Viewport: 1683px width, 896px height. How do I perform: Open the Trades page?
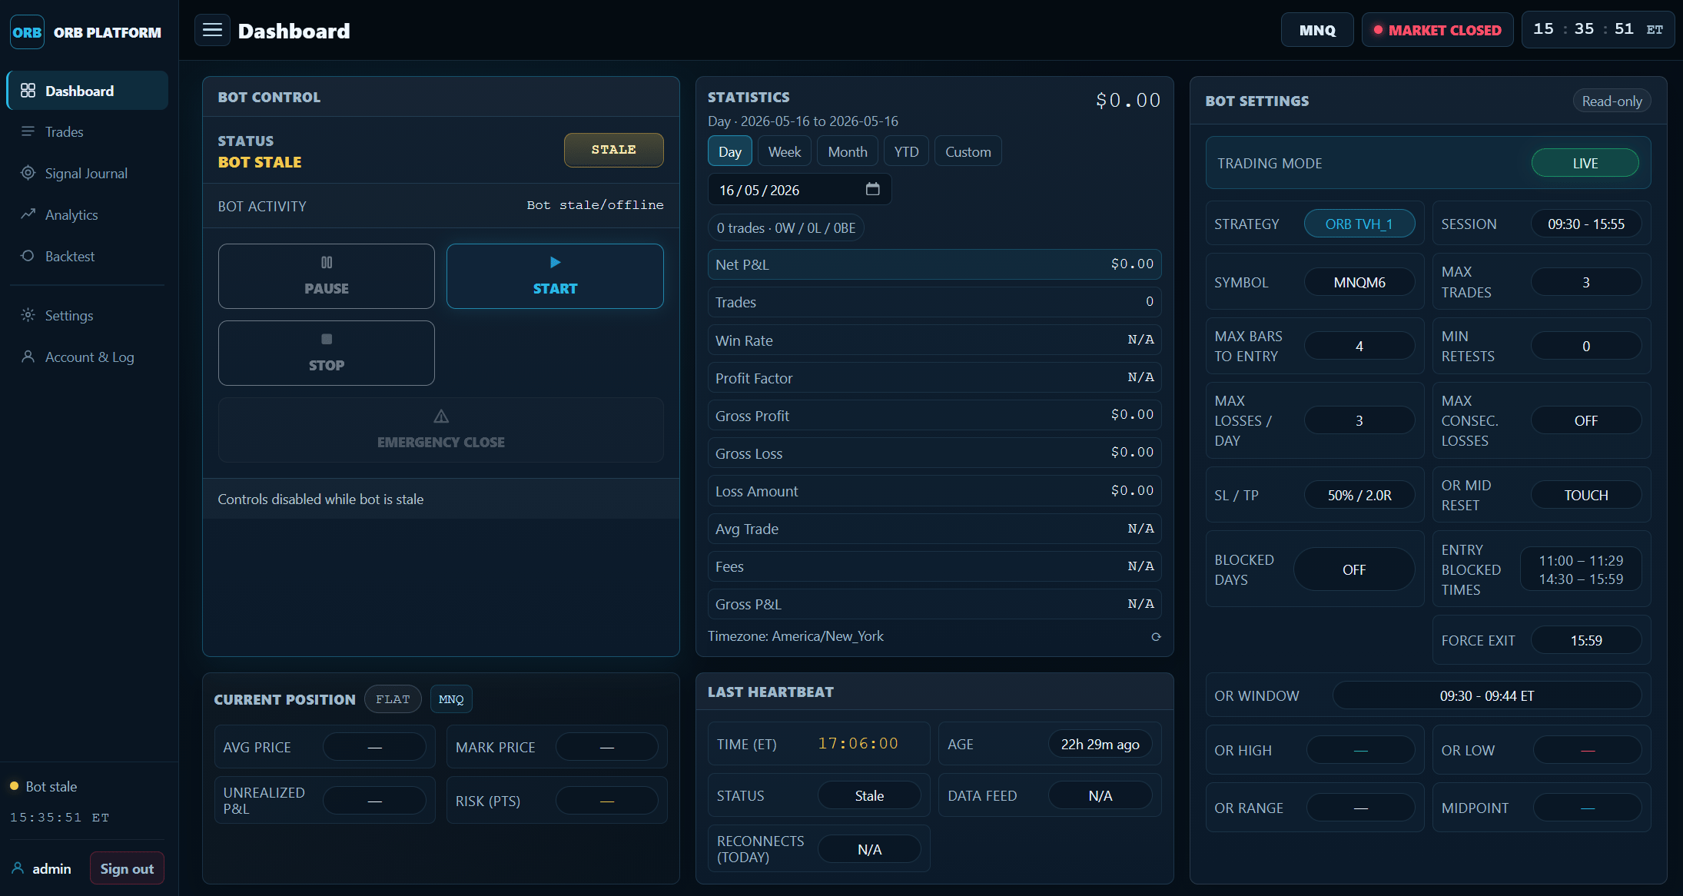coord(87,131)
